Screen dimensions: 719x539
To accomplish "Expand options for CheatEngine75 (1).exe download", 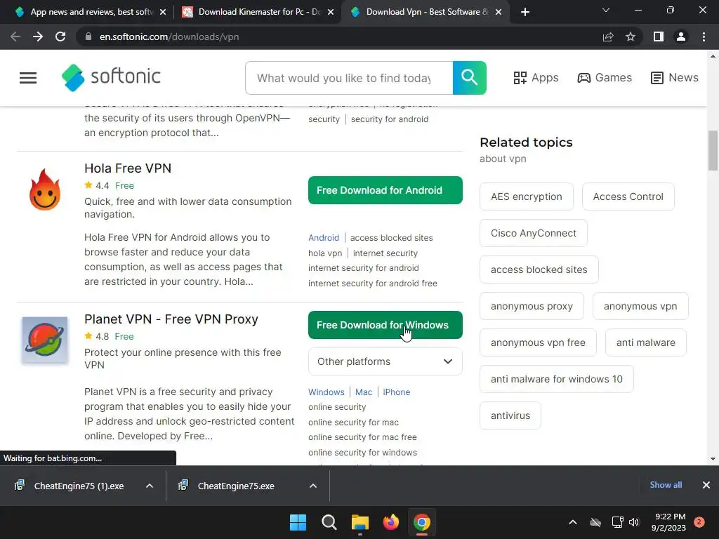I will click(150, 486).
